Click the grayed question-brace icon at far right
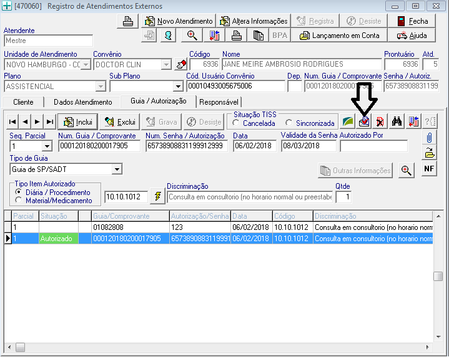The image size is (449, 357). (430, 122)
